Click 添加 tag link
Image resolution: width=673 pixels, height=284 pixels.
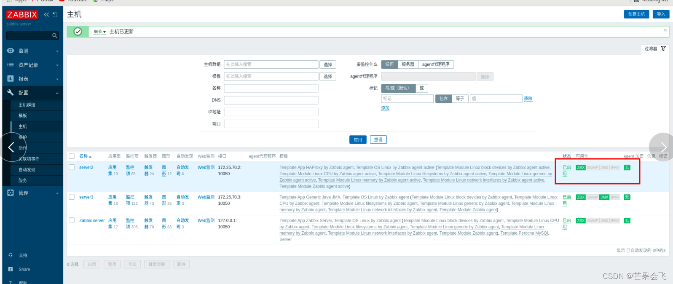click(385, 108)
